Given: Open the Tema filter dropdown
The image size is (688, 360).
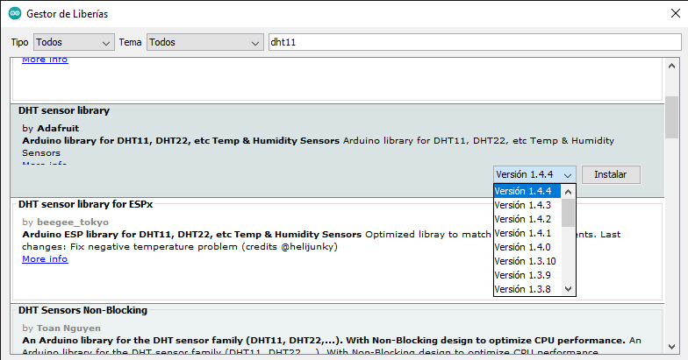Looking at the screenshot, I should tap(204, 42).
